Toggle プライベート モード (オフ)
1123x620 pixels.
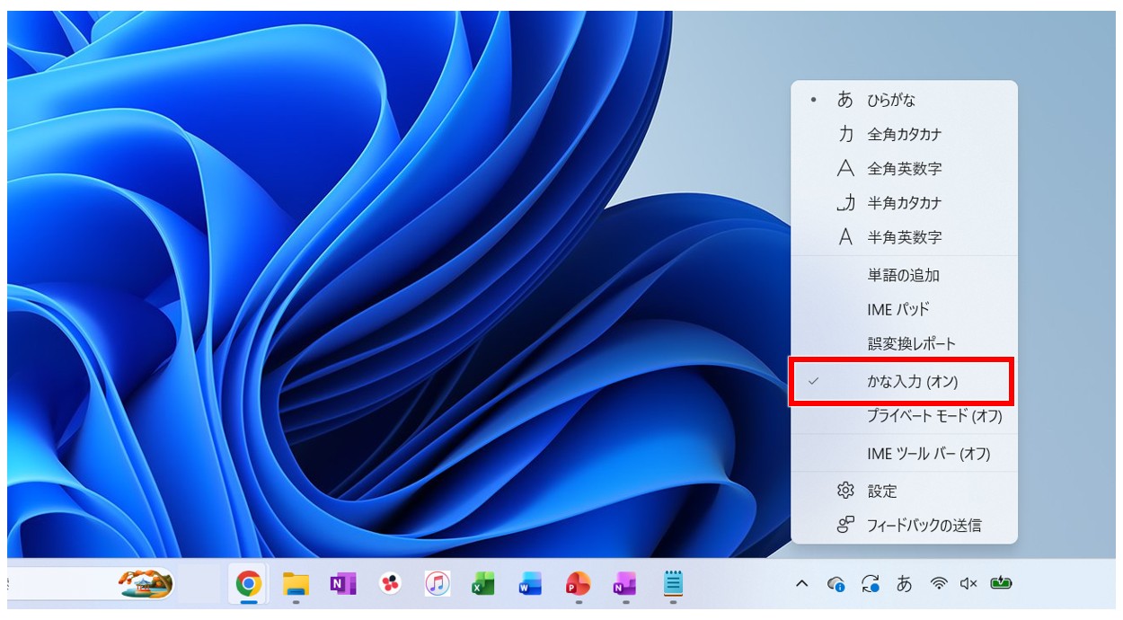click(904, 417)
